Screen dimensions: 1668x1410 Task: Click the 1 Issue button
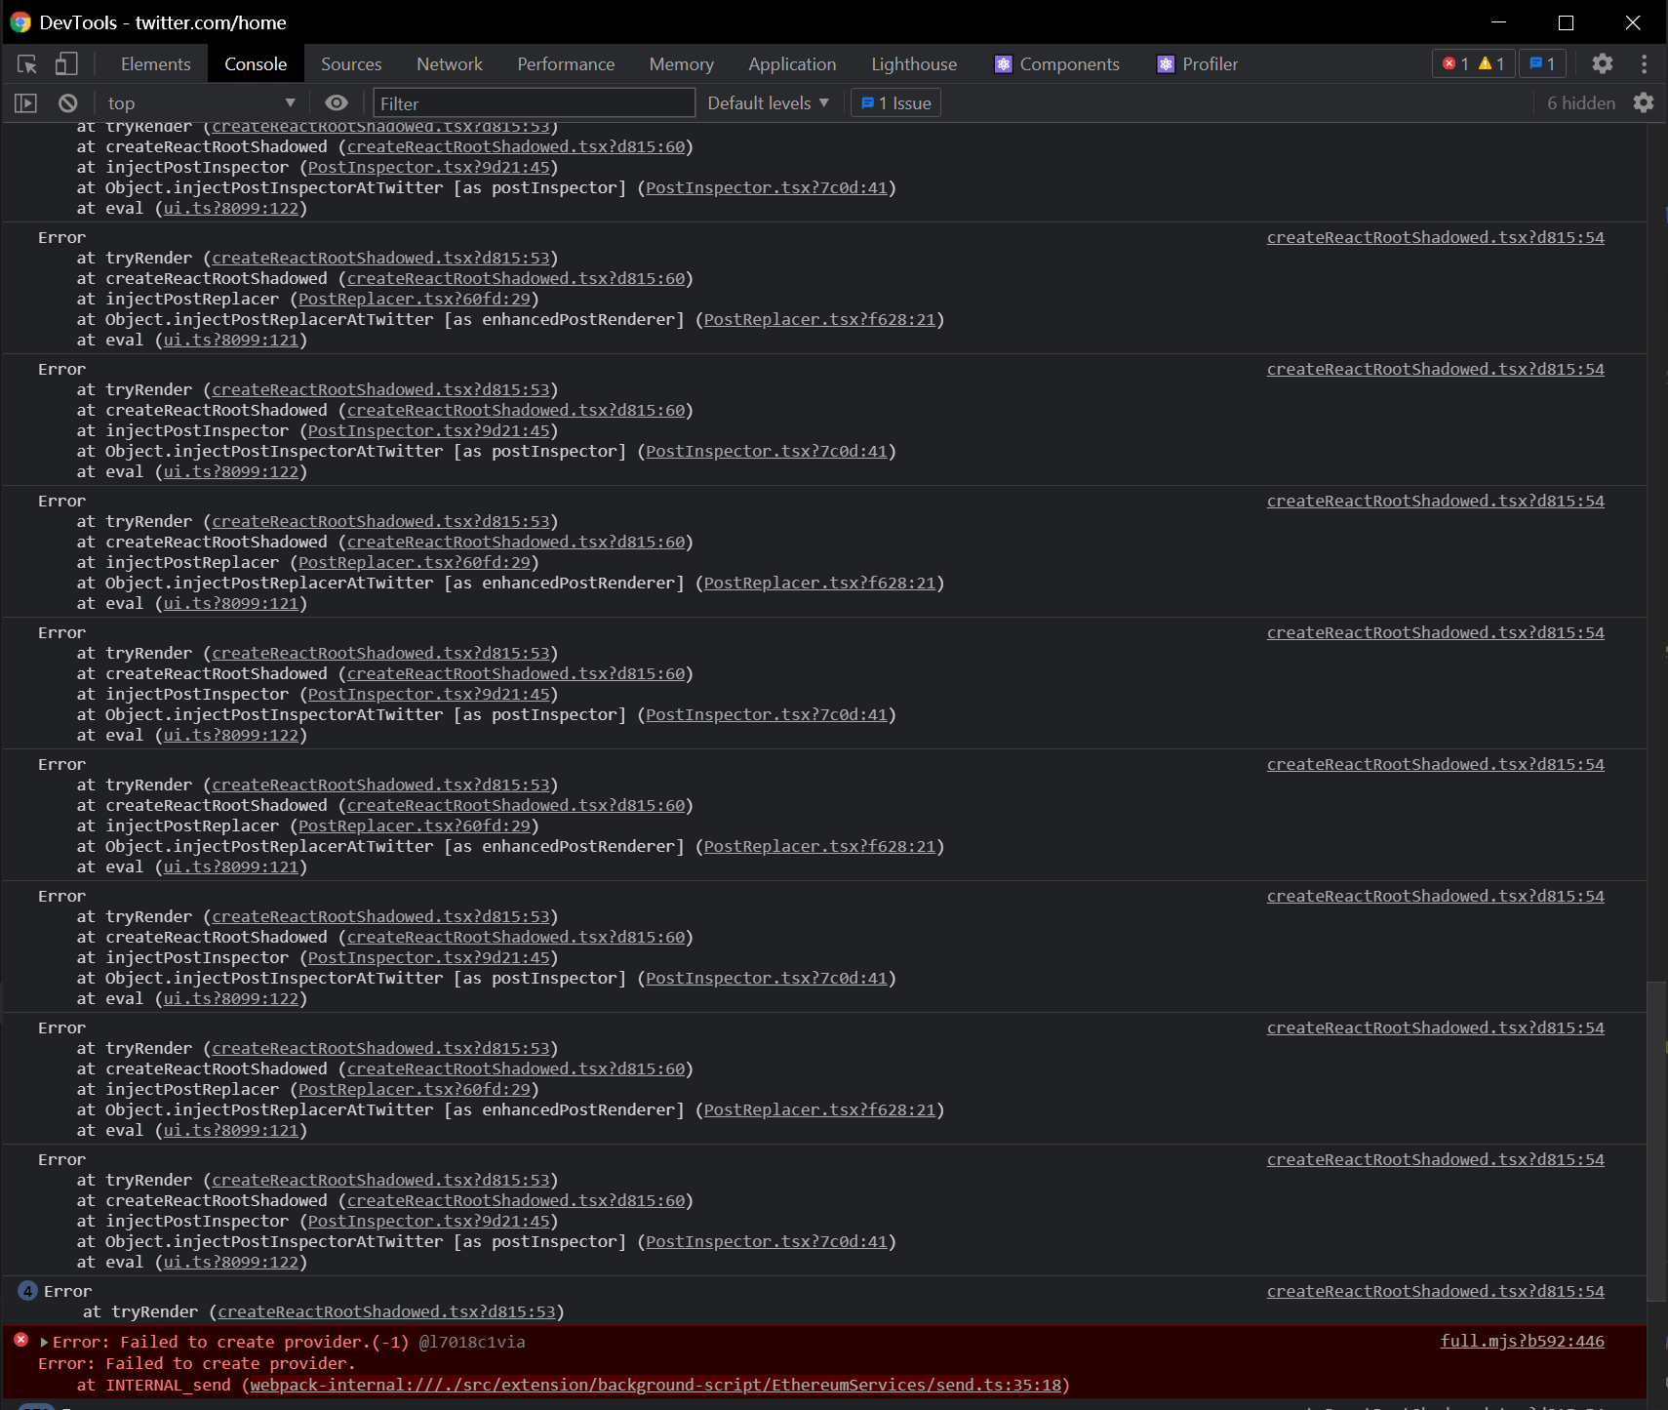click(896, 103)
